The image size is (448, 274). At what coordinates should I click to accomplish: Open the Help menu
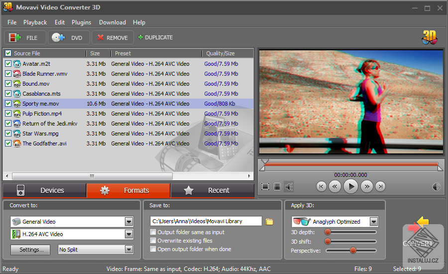pos(139,22)
